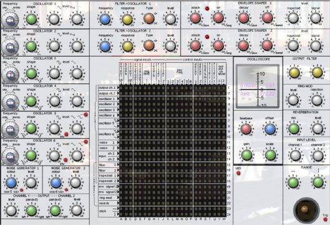Screen dimensions: 330x225
Task: Click Oscillator 1 green shape knob
Action: click(31, 19)
